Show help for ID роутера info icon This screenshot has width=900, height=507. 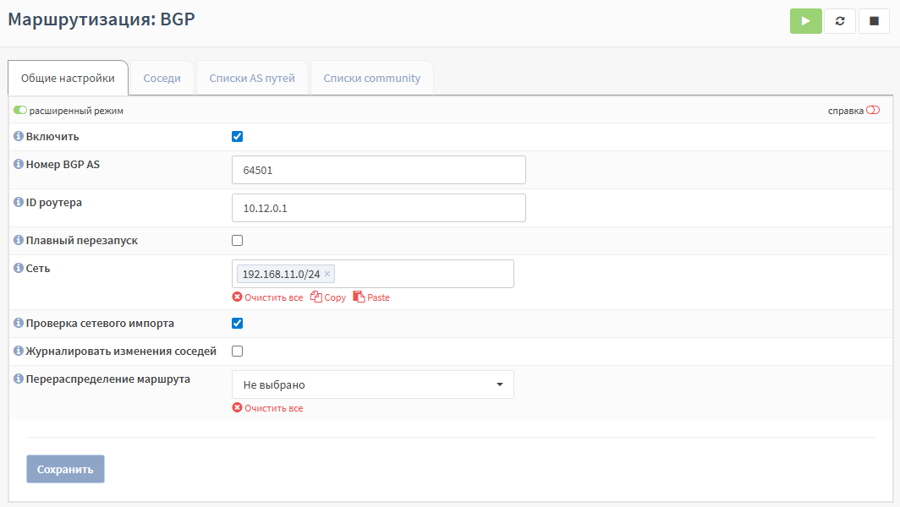coord(19,202)
